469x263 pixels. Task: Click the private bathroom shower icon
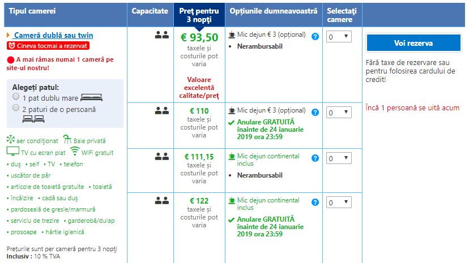(67, 140)
